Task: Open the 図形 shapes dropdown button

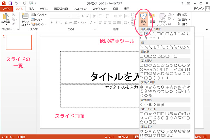Action: click(143, 19)
